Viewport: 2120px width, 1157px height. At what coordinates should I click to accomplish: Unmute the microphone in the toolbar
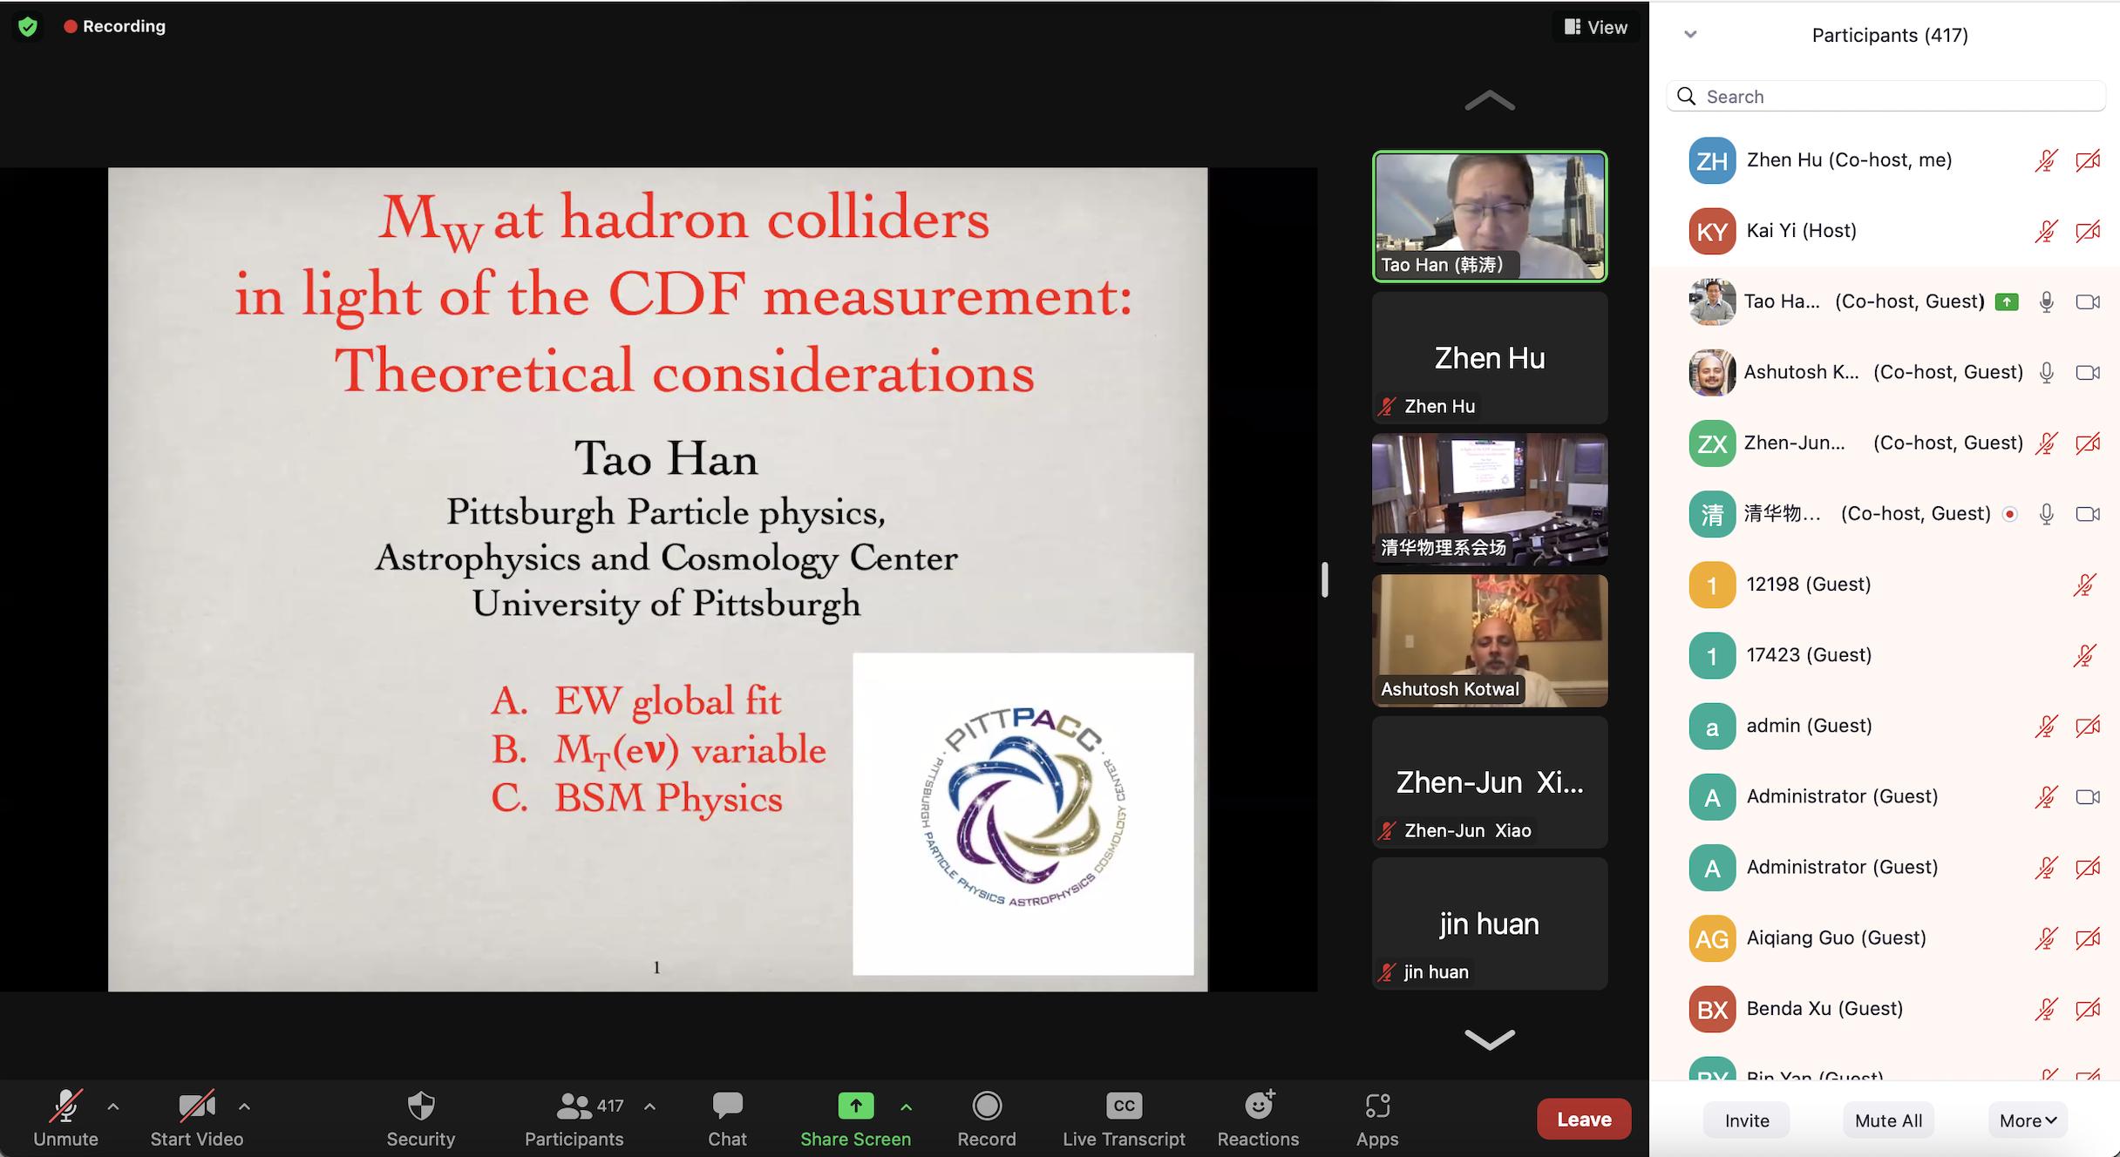[x=65, y=1107]
